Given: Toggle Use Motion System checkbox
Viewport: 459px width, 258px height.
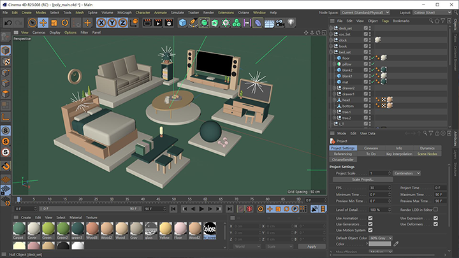Looking at the screenshot, I should point(370,230).
